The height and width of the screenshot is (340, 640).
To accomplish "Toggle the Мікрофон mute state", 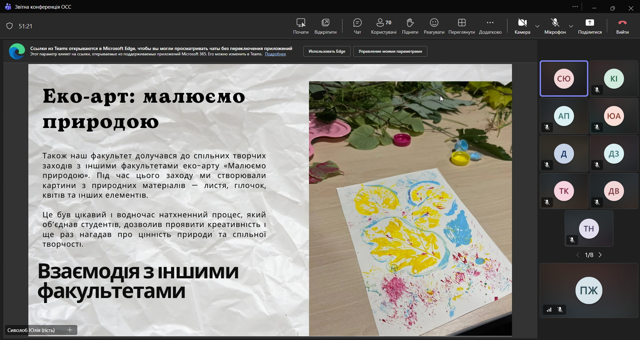I will point(555,26).
